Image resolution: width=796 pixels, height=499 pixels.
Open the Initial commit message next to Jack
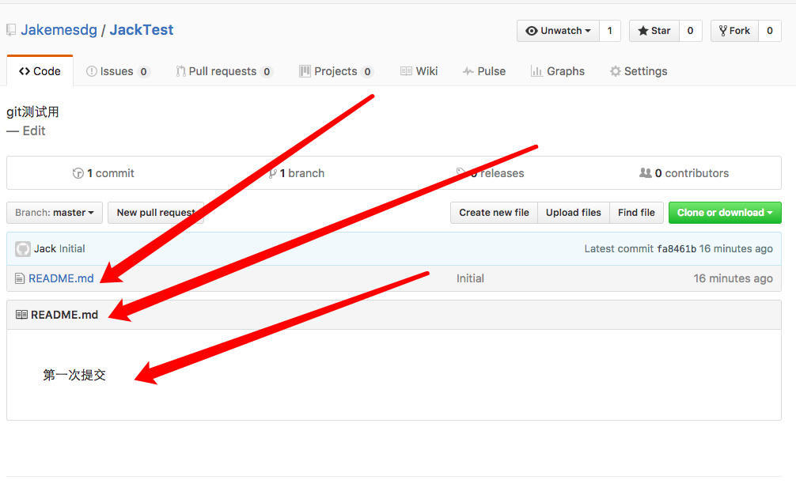pyautogui.click(x=72, y=249)
